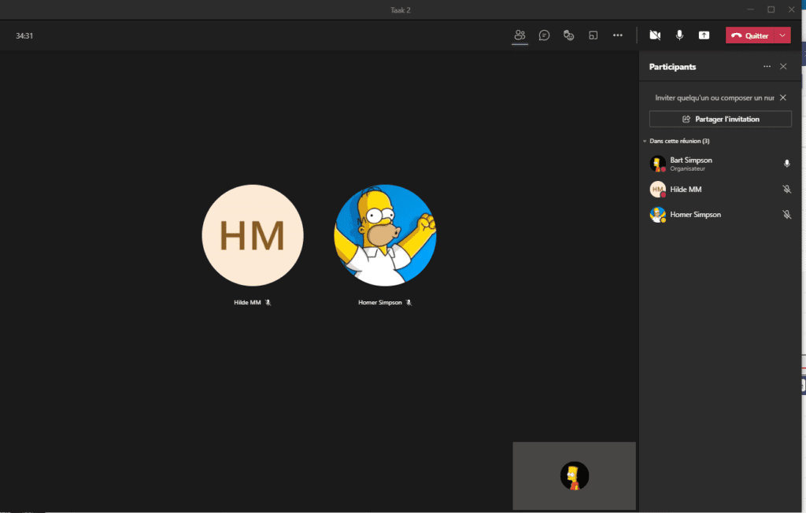The height and width of the screenshot is (513, 806).
Task: Open the participants panel icon in toolbar
Action: pyautogui.click(x=519, y=35)
